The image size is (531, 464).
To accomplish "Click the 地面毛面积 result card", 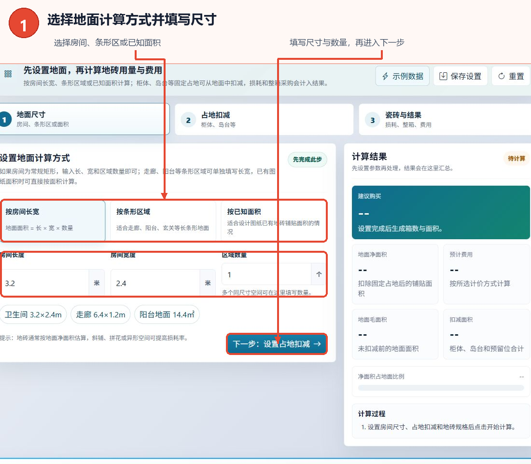I will pos(395,334).
